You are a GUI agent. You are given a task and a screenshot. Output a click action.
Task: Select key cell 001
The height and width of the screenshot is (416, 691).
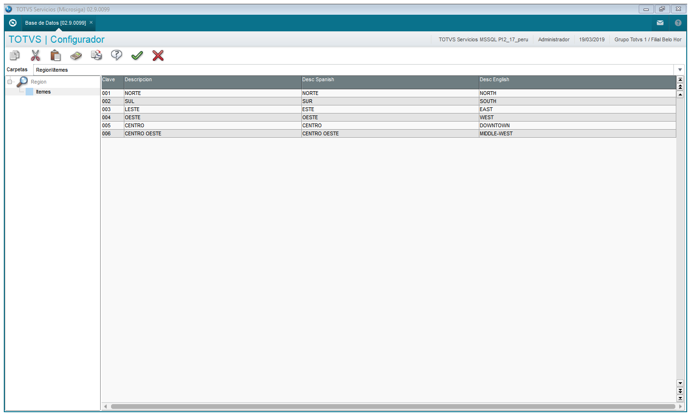coord(112,93)
